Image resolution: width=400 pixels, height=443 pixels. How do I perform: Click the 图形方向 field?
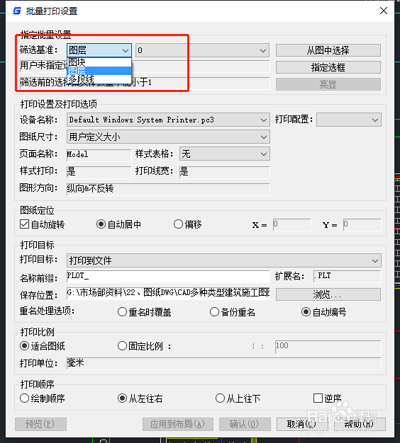[168, 189]
